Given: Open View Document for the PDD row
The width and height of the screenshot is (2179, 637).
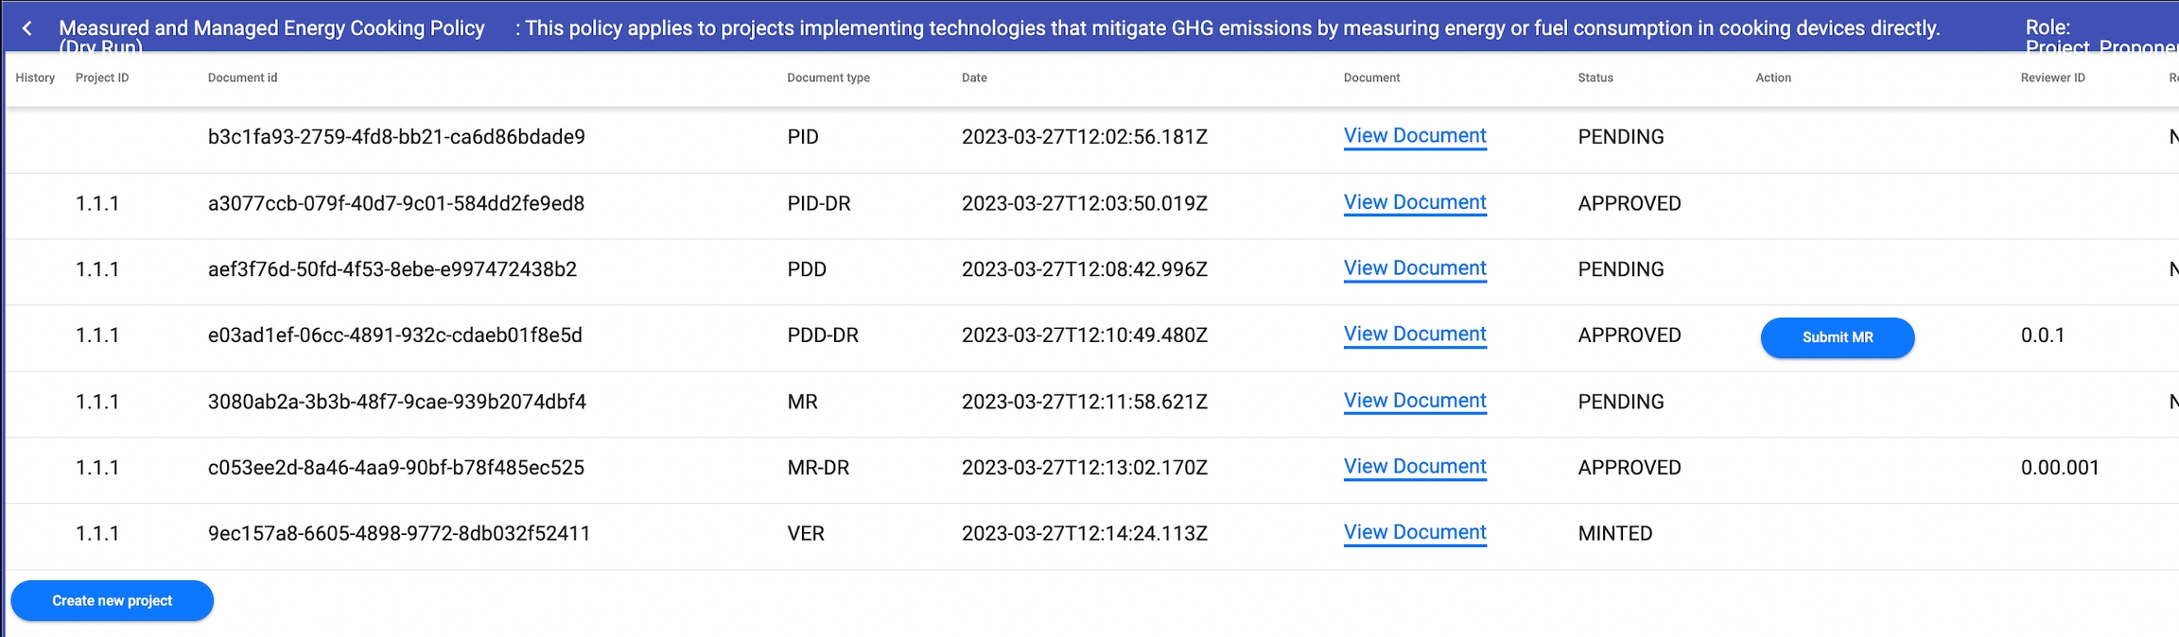Looking at the screenshot, I should pyautogui.click(x=1415, y=268).
